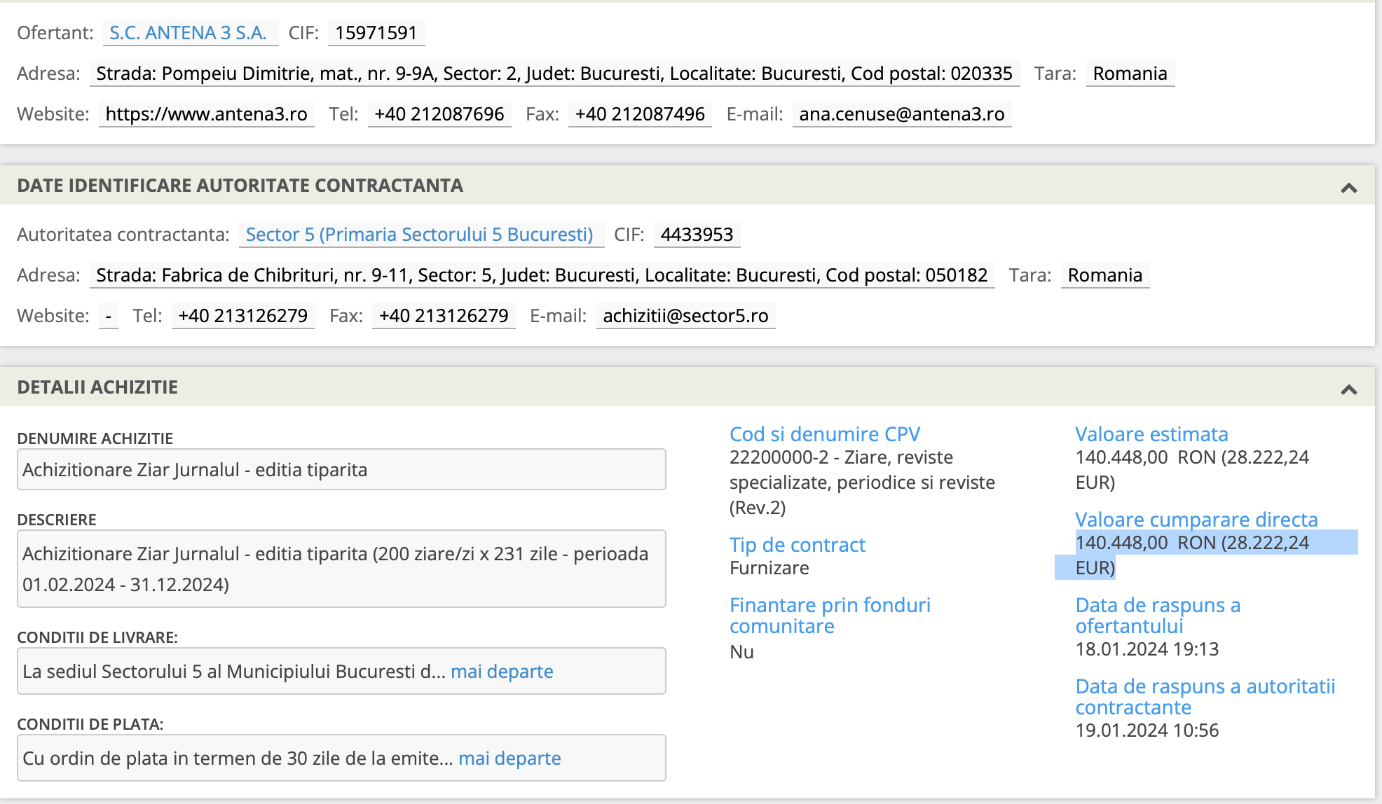
Task: Click the supplier phone +40 212087696
Action: (x=439, y=114)
